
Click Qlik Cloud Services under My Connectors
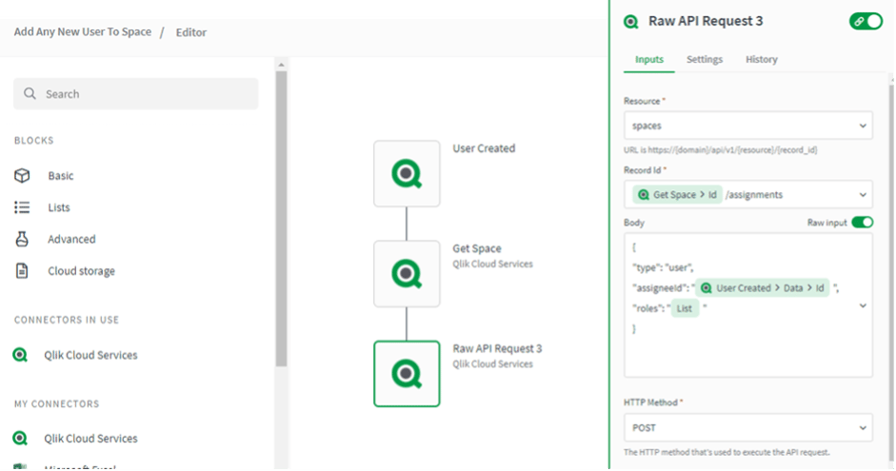click(x=90, y=439)
